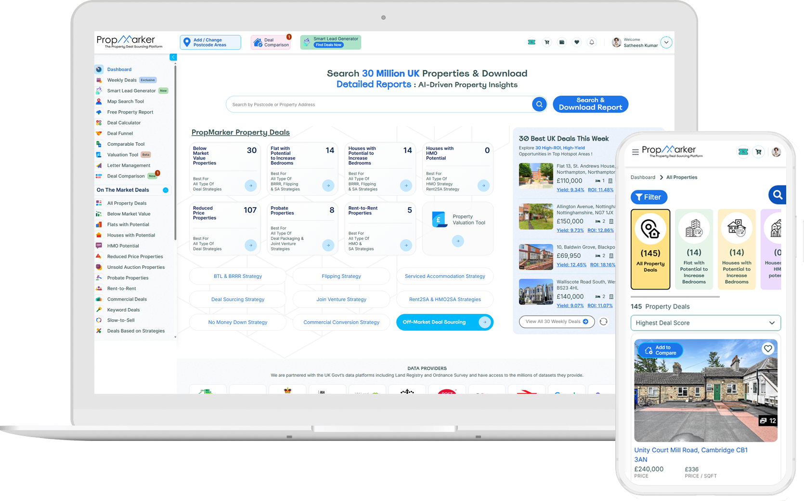This screenshot has width=804, height=501.
Task: Select Serviced Accommodation Strategy
Action: point(445,276)
